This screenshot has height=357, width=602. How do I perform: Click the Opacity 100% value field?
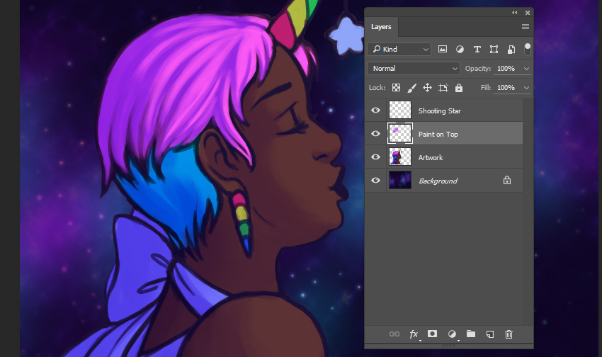(506, 68)
